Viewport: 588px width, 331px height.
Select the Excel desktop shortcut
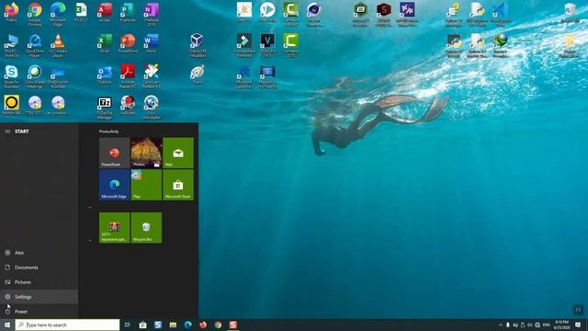[105, 43]
